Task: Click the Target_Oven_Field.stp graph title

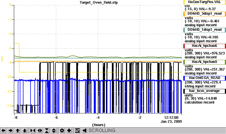Action: point(99,3)
